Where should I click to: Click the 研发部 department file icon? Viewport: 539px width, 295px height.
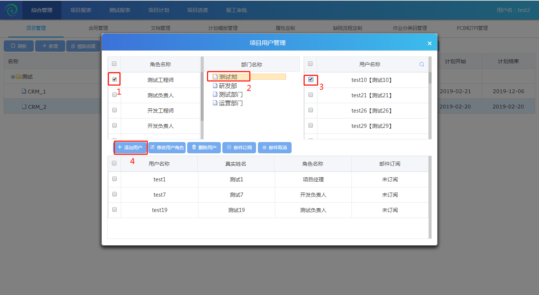point(215,86)
